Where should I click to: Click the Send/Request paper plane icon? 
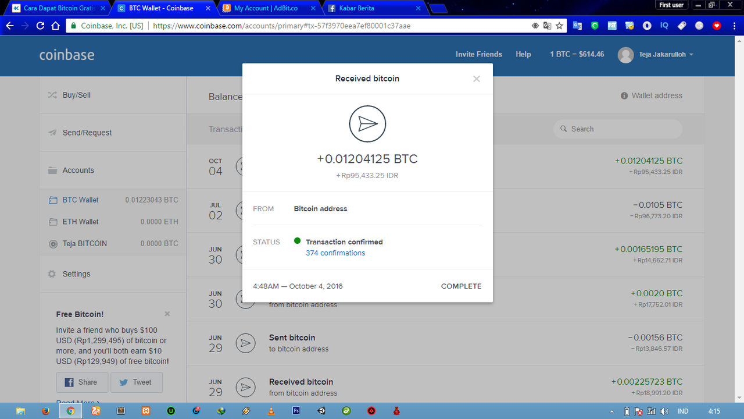point(52,133)
